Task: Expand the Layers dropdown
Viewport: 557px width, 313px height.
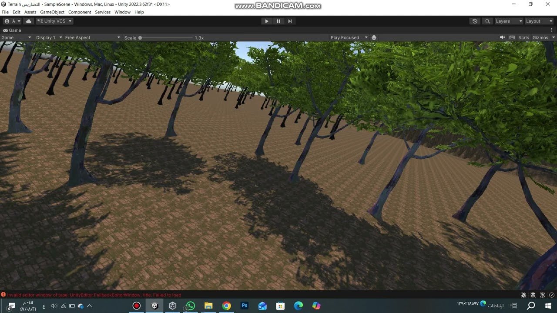Action: pyautogui.click(x=508, y=21)
